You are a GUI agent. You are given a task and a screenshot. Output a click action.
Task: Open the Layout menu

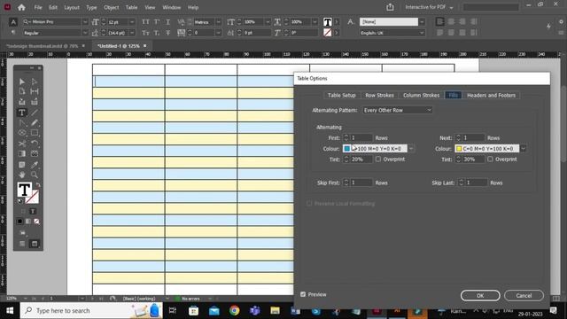click(x=72, y=7)
